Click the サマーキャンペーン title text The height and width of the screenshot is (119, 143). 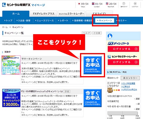coord(32,59)
